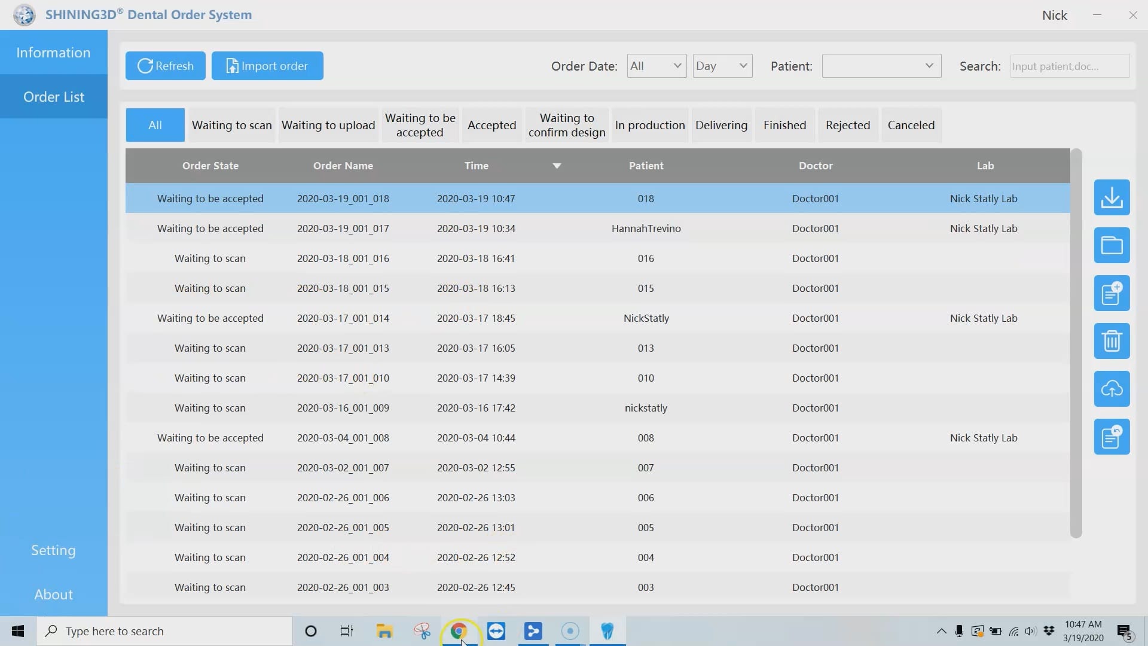
Task: Click the order list vertical scrollbar
Action: (x=1076, y=343)
